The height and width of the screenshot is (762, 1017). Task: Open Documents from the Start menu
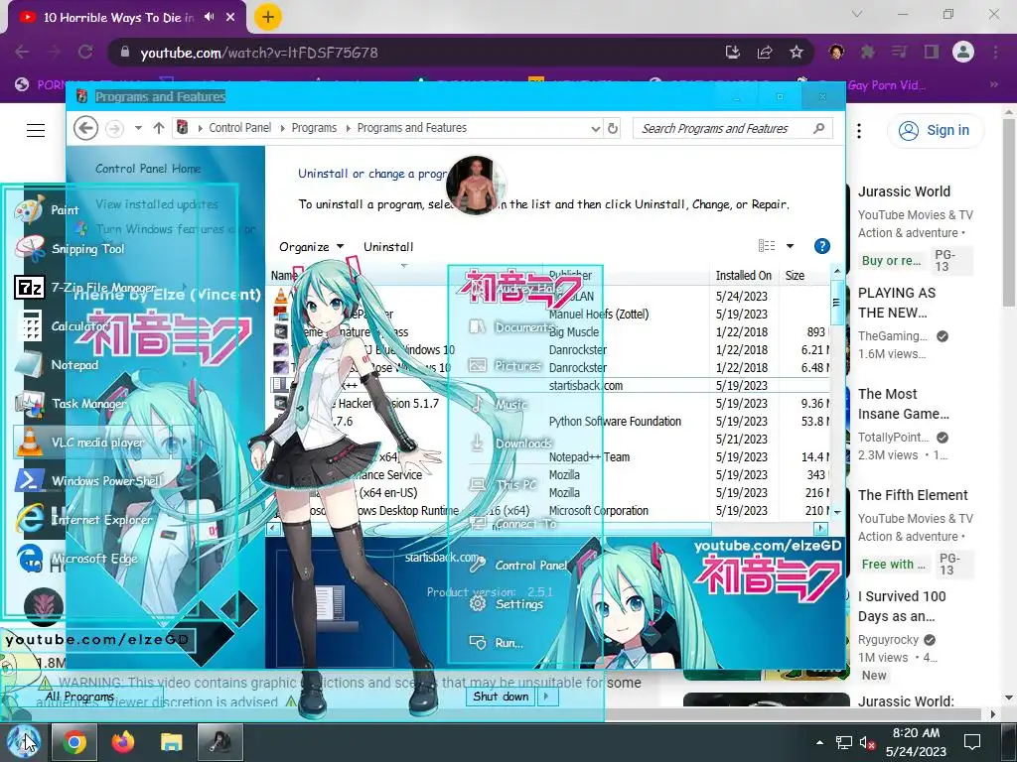pyautogui.click(x=512, y=327)
